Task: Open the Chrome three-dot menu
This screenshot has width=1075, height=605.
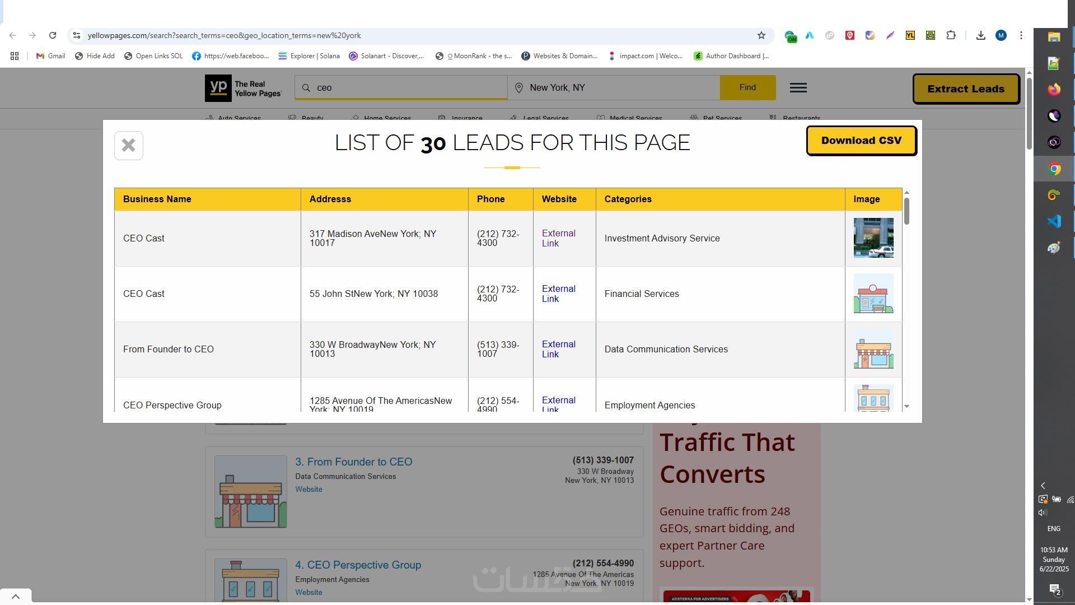Action: click(x=1021, y=35)
